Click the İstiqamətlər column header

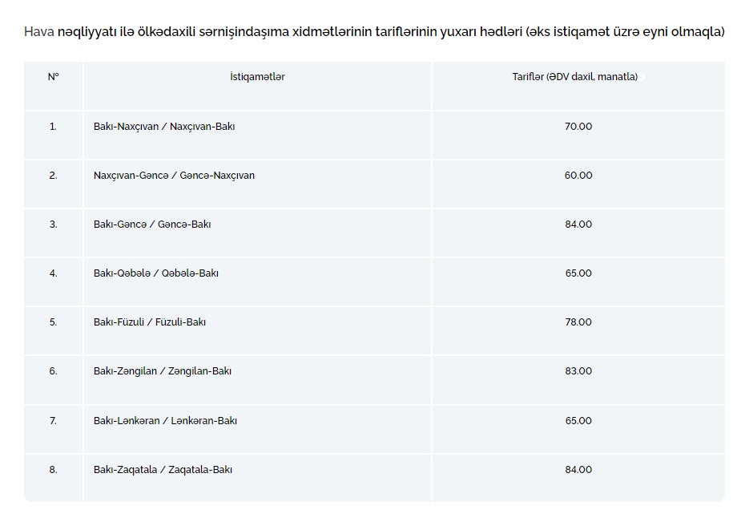[x=257, y=77]
